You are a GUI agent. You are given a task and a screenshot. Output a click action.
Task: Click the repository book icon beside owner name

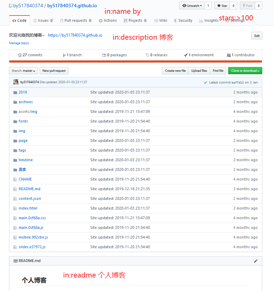pos(10,6)
